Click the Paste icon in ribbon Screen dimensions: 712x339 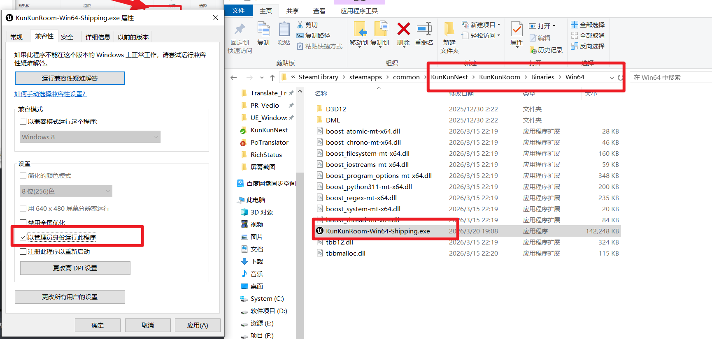click(x=284, y=29)
